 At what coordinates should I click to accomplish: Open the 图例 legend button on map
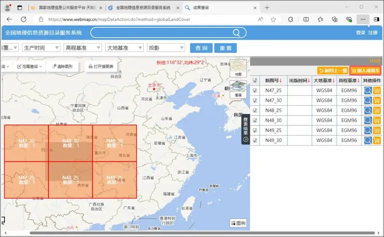[x=238, y=223]
